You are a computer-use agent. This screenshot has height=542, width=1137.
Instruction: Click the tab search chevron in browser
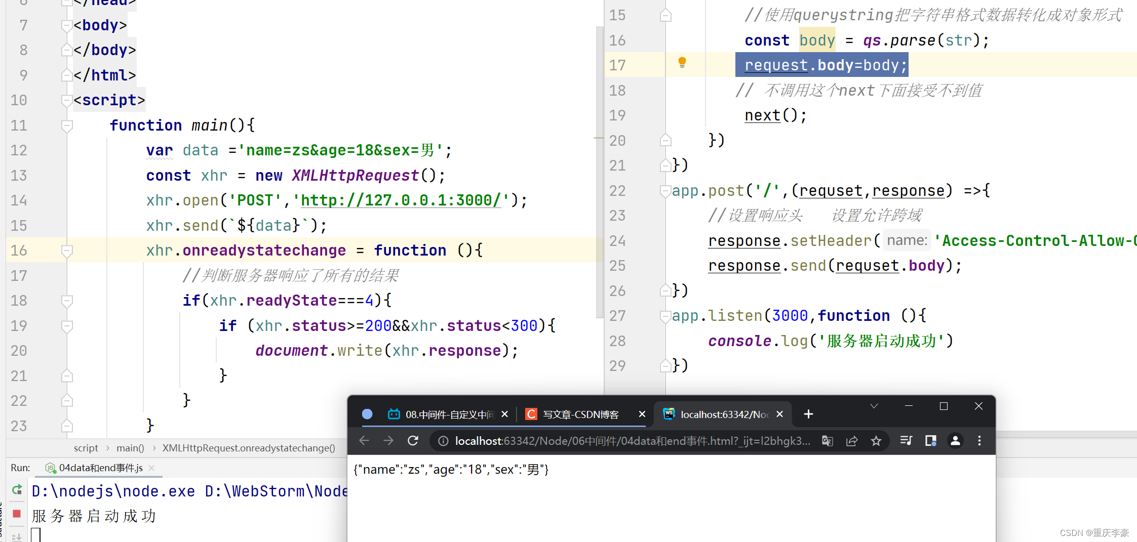tap(874, 406)
